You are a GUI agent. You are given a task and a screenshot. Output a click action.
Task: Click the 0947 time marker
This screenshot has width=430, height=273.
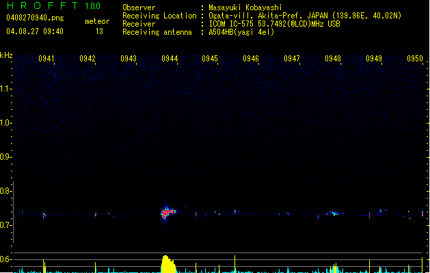pyautogui.click(x=292, y=59)
